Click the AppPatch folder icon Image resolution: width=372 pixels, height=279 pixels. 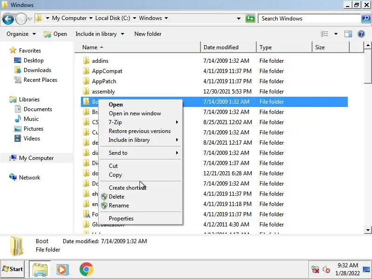tap(86, 81)
